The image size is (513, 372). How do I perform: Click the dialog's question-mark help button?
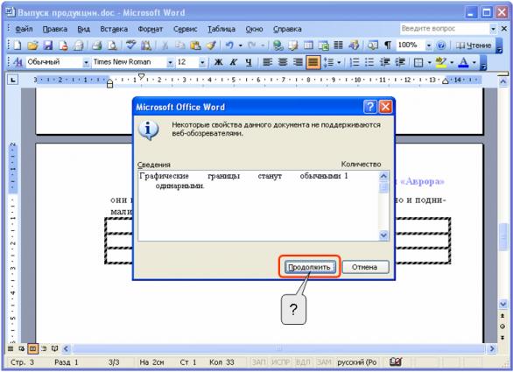click(370, 107)
